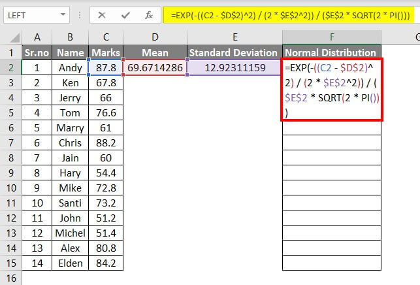This screenshot has height=285, width=420.
Task: Select the name cell Michel
Action: (70, 233)
